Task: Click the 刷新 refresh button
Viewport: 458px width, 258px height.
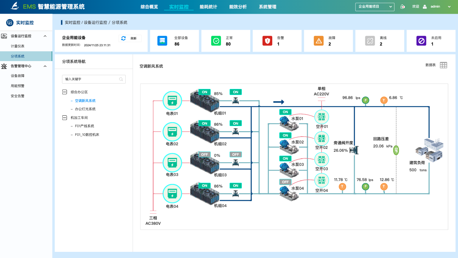Action: point(130,38)
